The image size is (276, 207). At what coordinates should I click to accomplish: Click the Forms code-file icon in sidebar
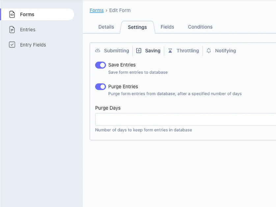click(12, 14)
